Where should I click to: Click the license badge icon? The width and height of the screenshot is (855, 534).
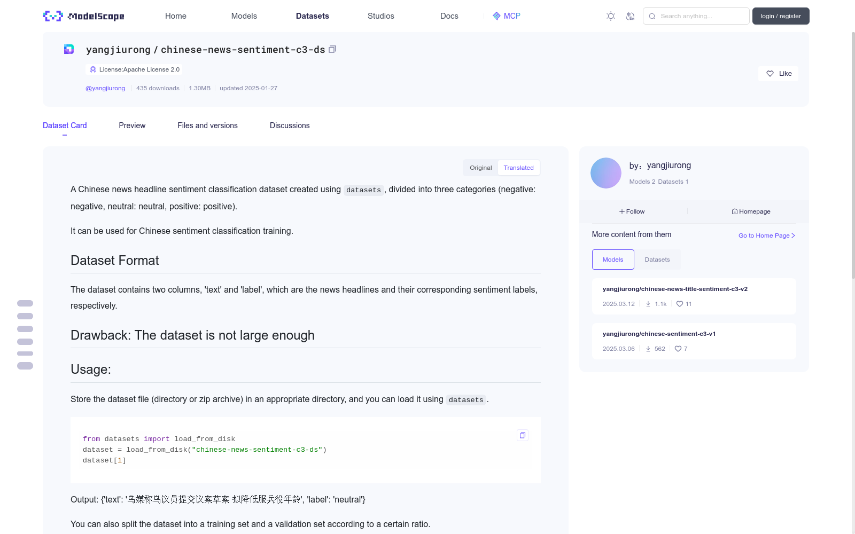(93, 69)
